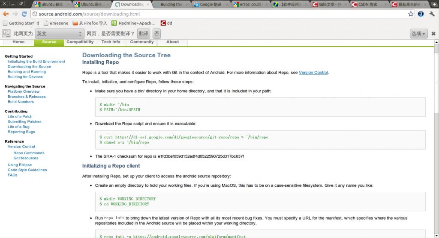The width and height of the screenshot is (439, 238).
Task: Open the wrench settings menu
Action: click(432, 14)
